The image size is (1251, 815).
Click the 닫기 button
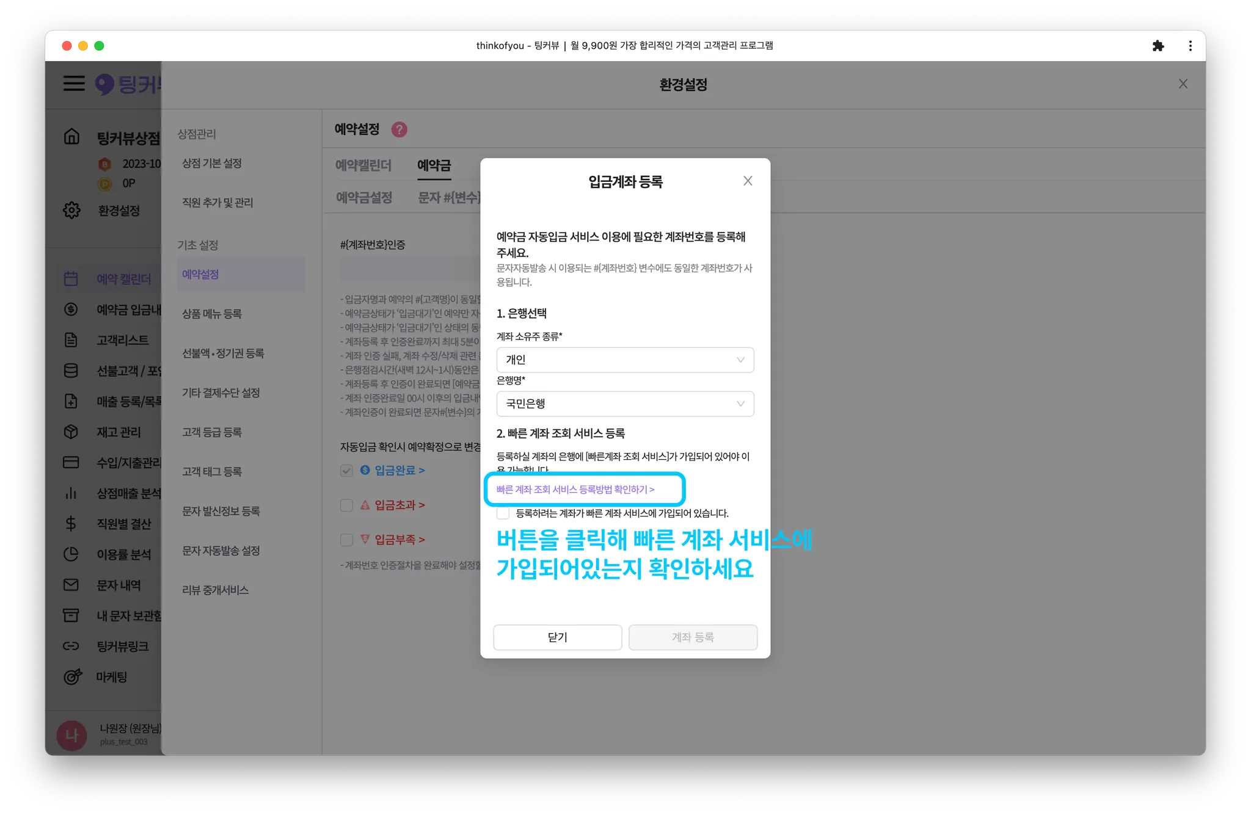pyautogui.click(x=557, y=637)
